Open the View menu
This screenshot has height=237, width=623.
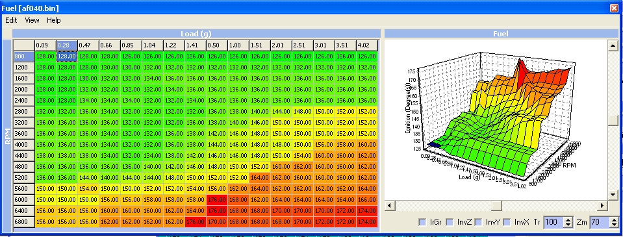[x=32, y=20]
